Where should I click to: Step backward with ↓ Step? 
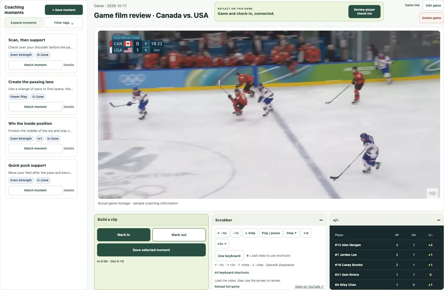250,233
